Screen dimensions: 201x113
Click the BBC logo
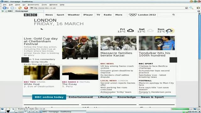tap(30, 15)
